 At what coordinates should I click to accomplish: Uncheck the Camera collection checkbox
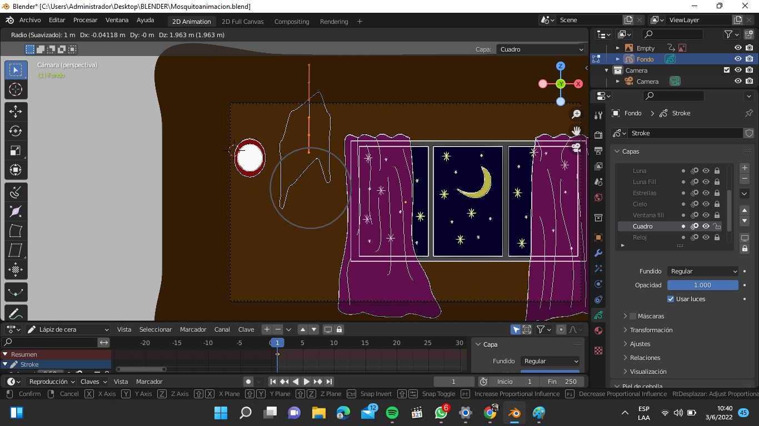(x=726, y=70)
